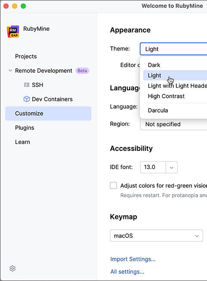Close the window with the red button
Viewport: 207px width, 281px height.
(6, 6)
